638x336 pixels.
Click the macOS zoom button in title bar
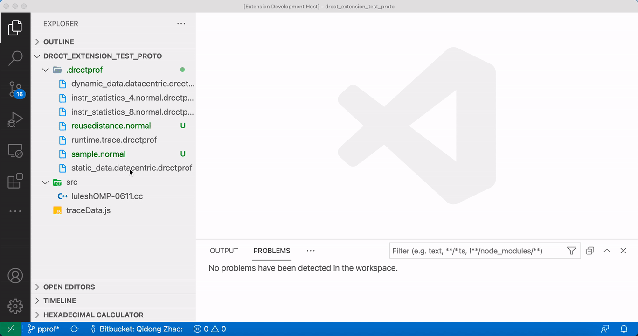[24, 7]
